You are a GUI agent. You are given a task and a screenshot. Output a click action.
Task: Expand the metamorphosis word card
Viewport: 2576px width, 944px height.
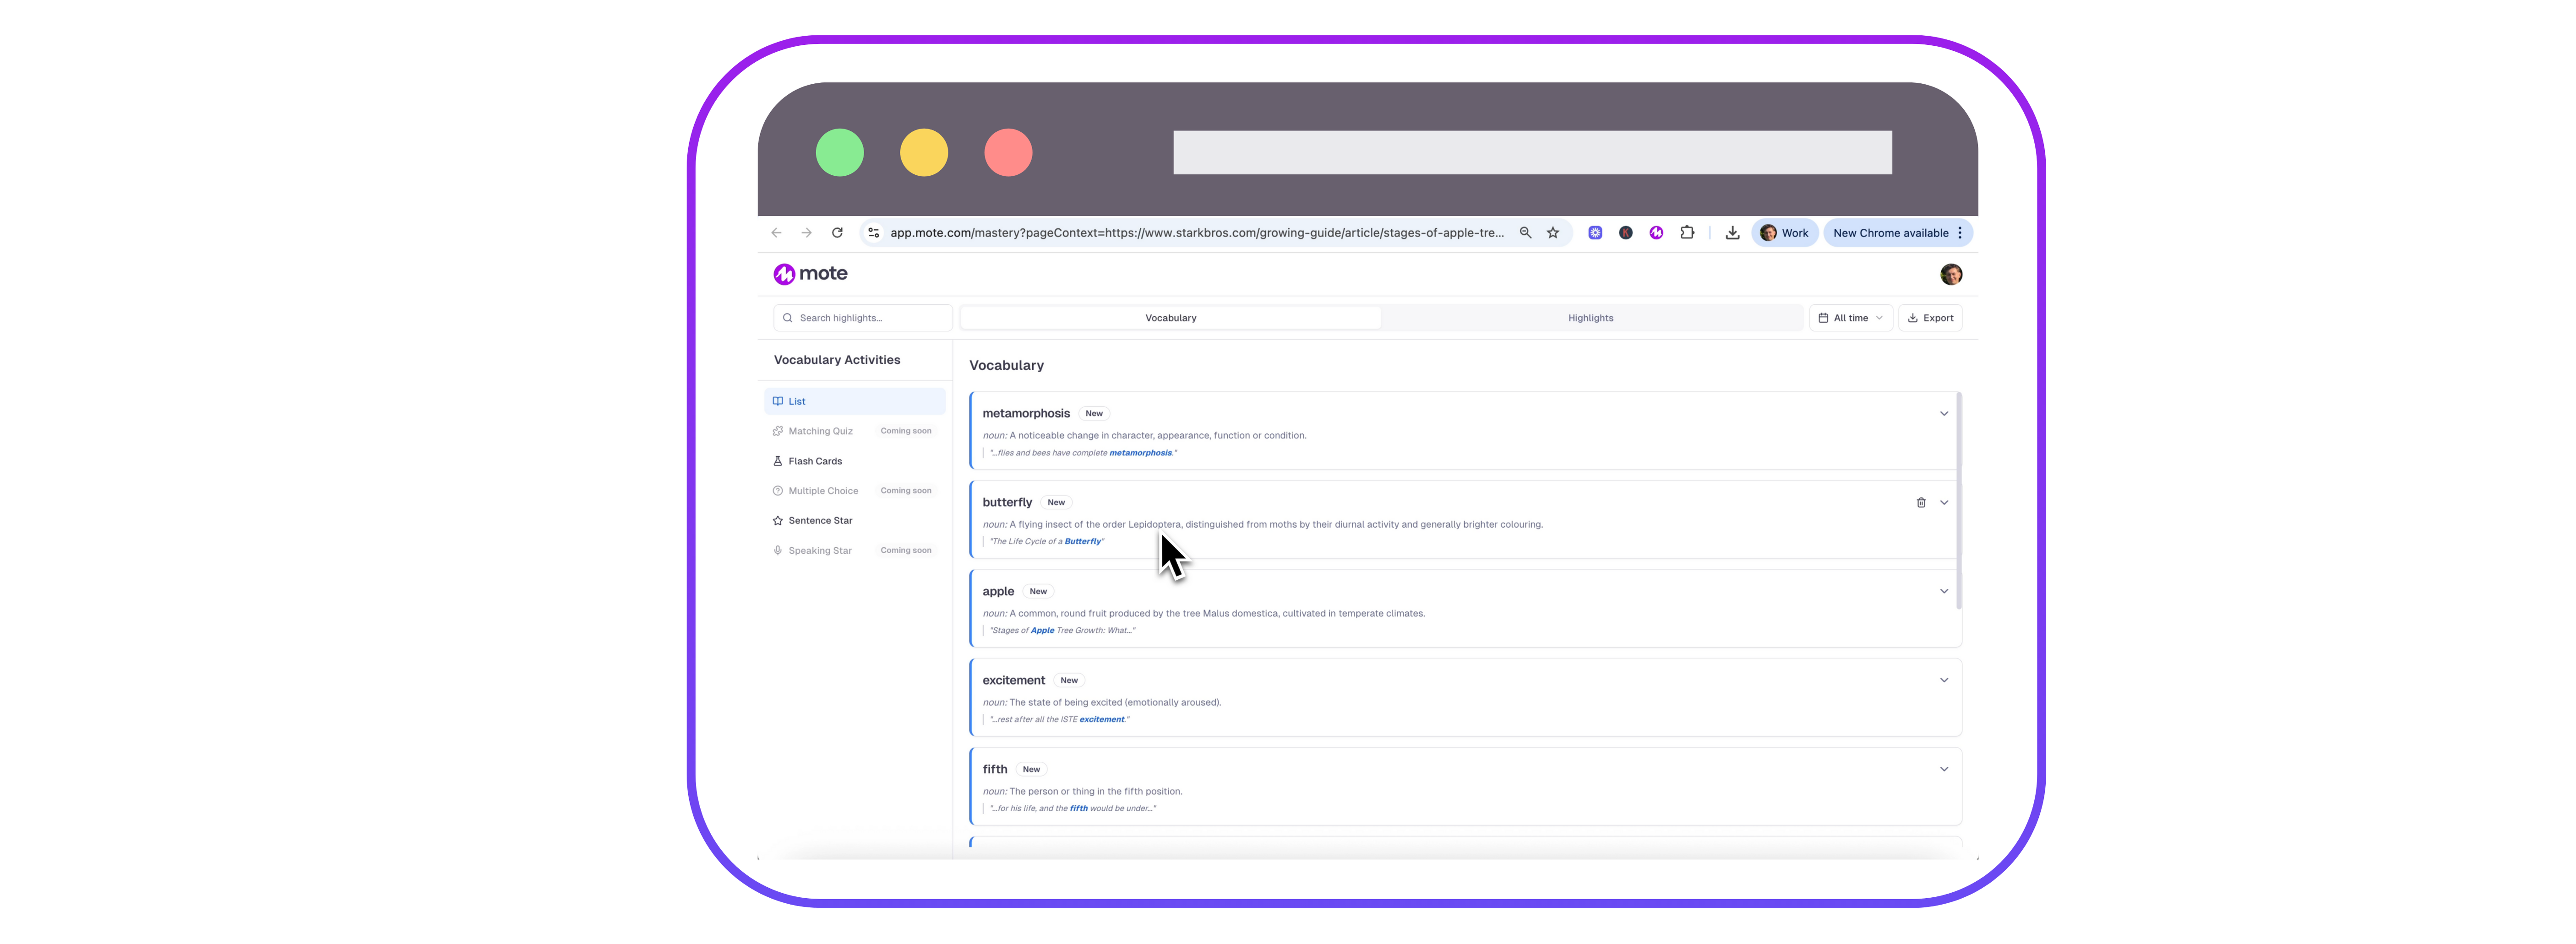1944,414
